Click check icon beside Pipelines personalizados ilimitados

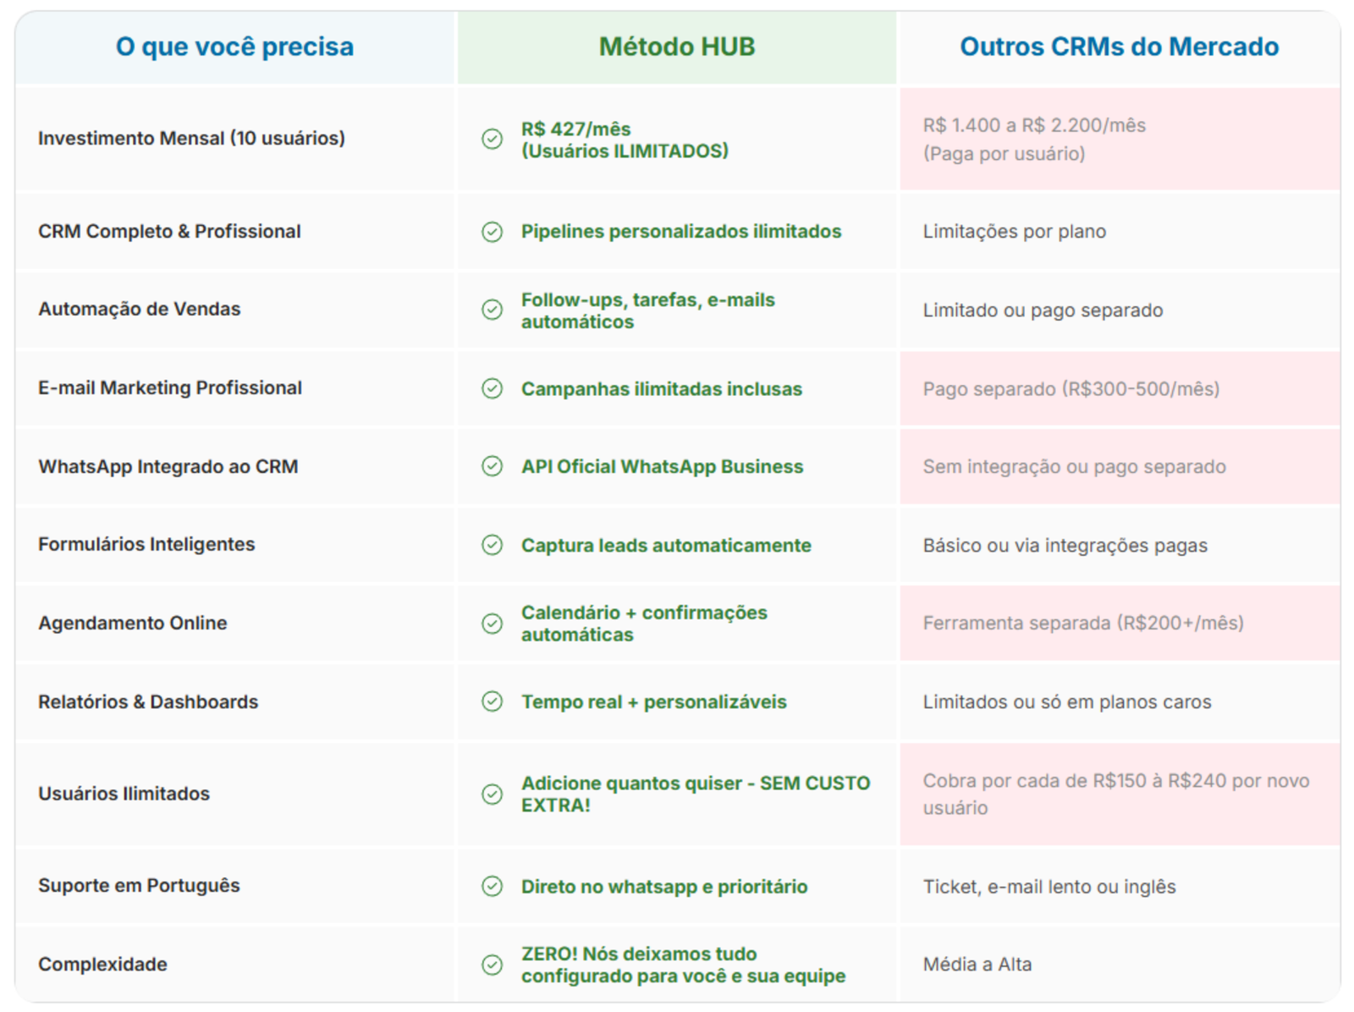(492, 232)
